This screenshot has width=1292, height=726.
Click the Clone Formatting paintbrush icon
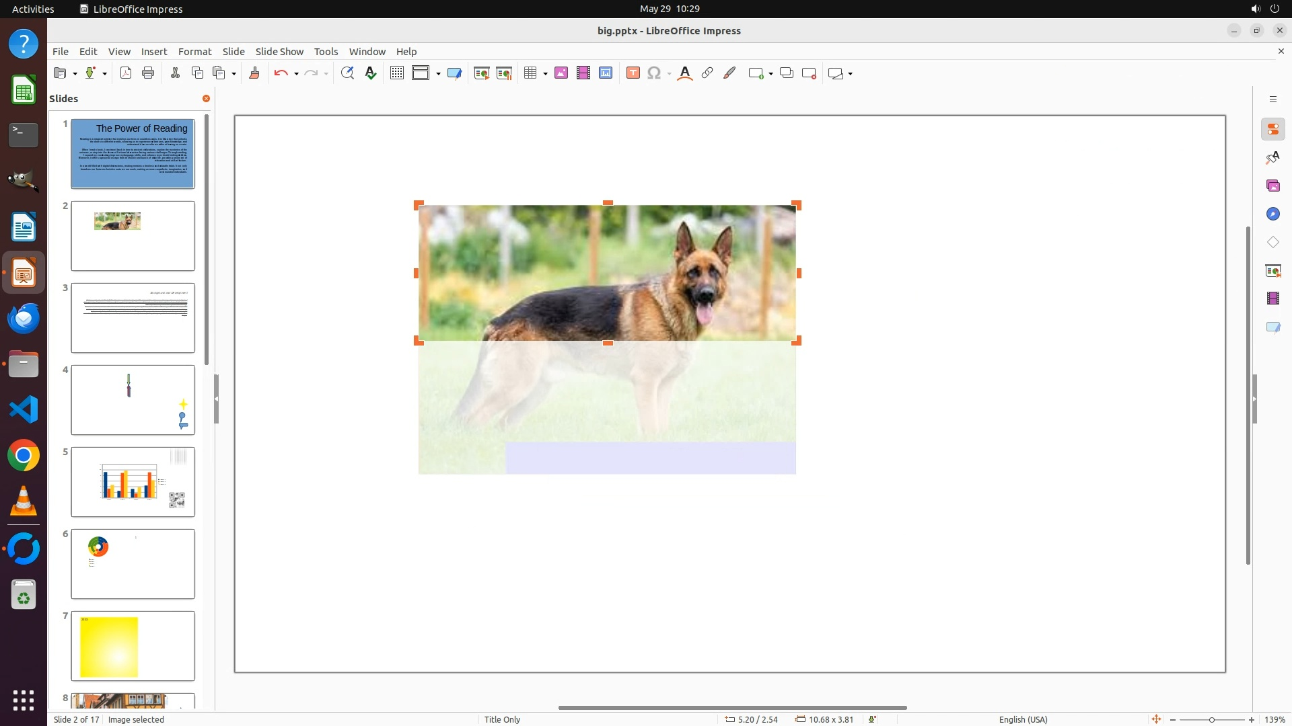[x=254, y=73]
